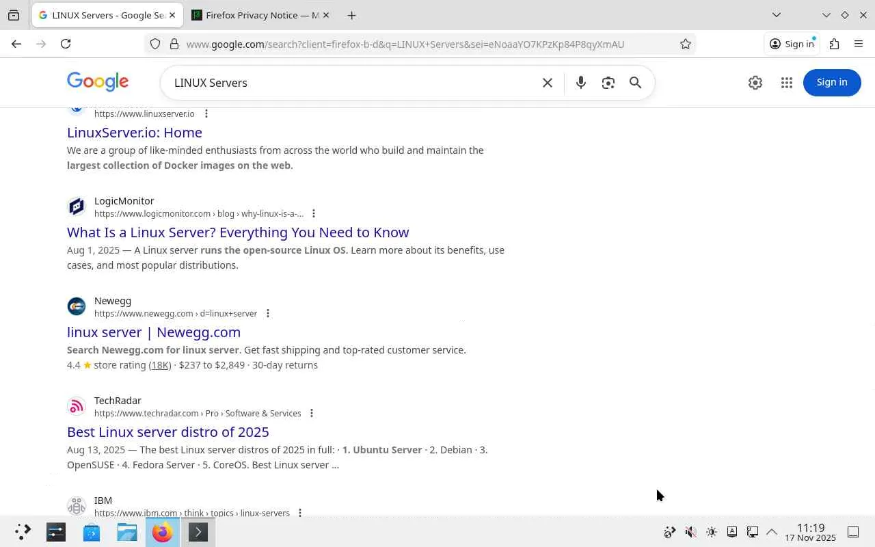Submit search with magnifying glass icon
The height and width of the screenshot is (547, 875).
pos(635,83)
